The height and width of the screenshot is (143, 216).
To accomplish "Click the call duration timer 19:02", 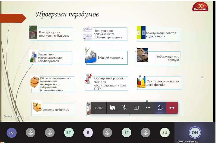I will (x=99, y=108).
